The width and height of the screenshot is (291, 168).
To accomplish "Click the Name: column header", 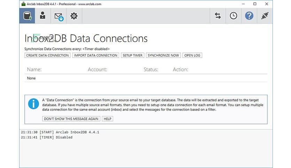I will (x=34, y=69).
